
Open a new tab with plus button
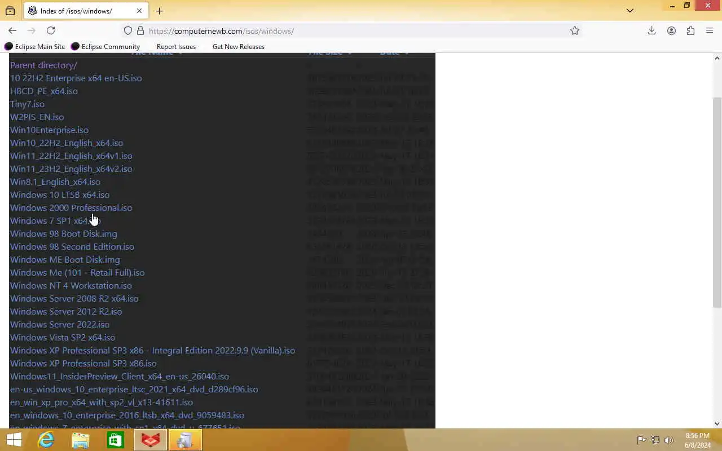[160, 11]
